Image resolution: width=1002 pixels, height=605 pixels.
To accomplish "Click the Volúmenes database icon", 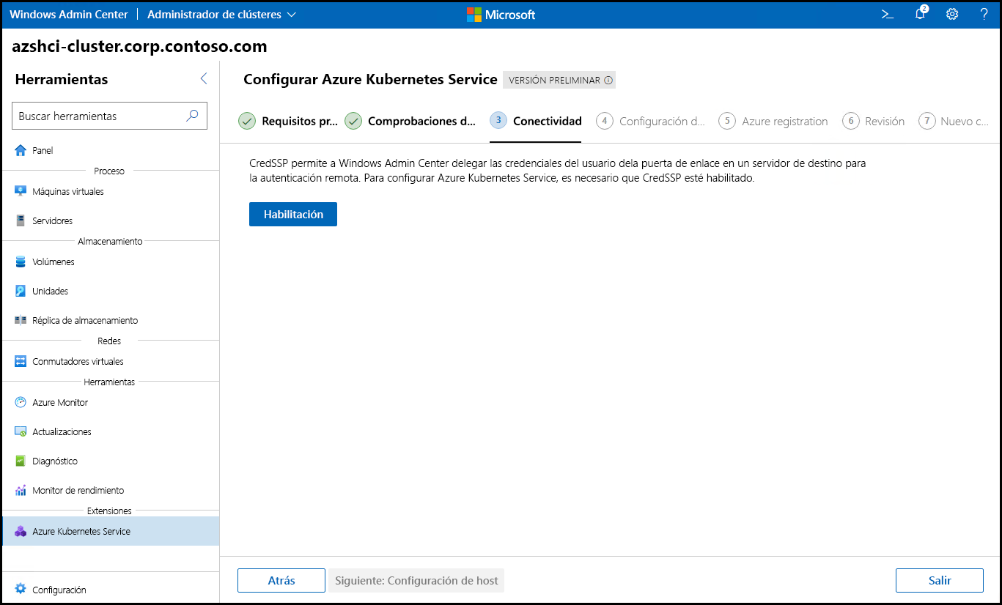I will 21,261.
